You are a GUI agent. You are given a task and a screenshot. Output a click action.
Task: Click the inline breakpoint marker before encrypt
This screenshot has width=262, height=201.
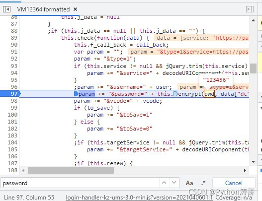[175, 94]
